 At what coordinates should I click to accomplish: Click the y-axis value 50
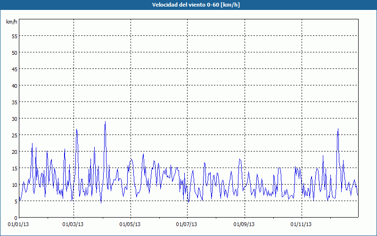point(15,53)
